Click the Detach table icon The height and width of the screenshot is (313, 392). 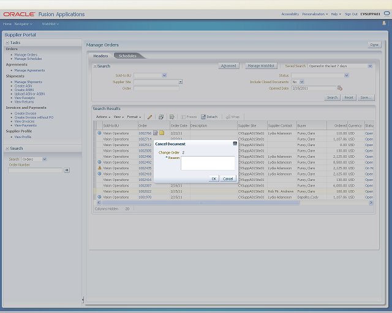pos(203,117)
